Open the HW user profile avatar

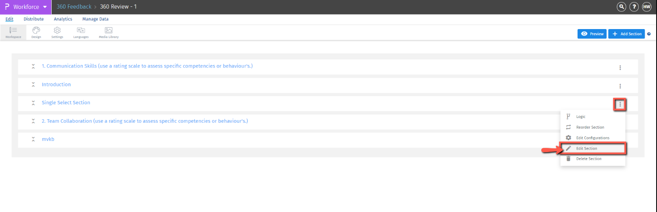click(x=647, y=7)
